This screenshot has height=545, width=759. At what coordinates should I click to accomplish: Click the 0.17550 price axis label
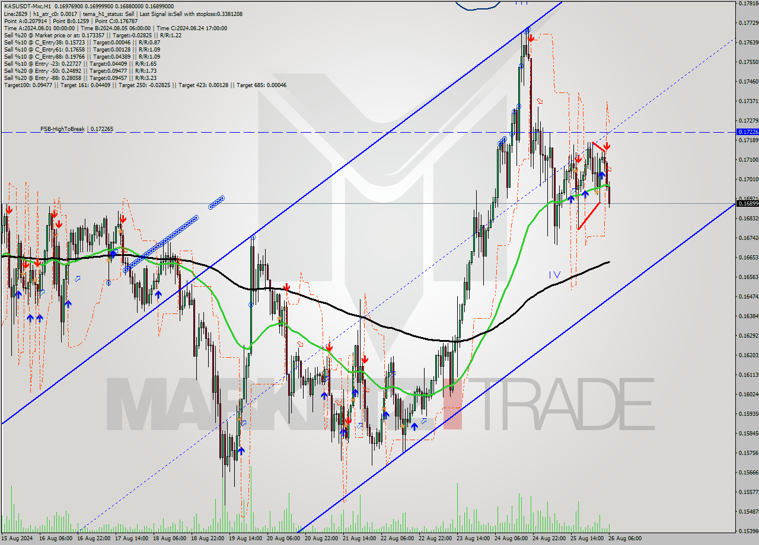(x=749, y=62)
